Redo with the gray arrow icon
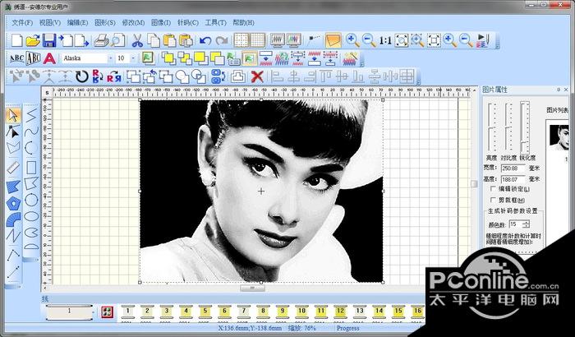Image resolution: width=575 pixels, height=337 pixels. coord(222,40)
